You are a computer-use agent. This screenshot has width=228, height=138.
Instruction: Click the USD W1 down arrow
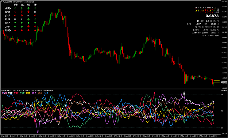coord(22,30)
